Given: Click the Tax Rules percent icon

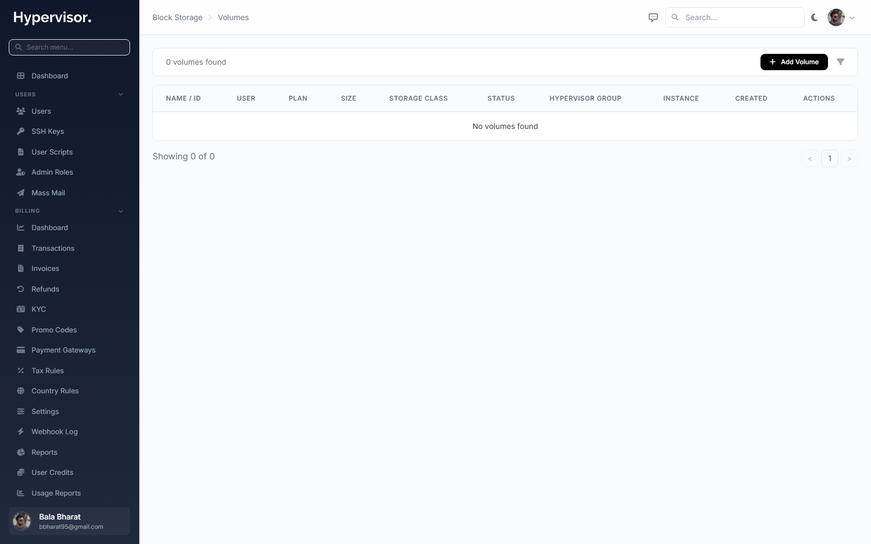Looking at the screenshot, I should (x=21, y=370).
